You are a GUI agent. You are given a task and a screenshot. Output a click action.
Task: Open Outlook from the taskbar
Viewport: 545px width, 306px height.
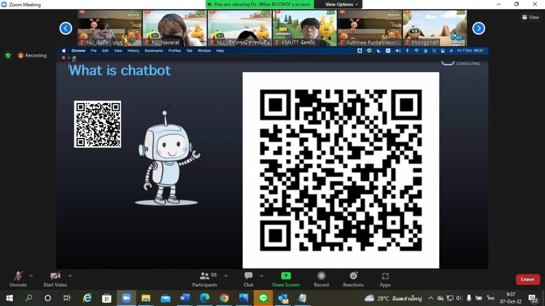[x=282, y=298]
